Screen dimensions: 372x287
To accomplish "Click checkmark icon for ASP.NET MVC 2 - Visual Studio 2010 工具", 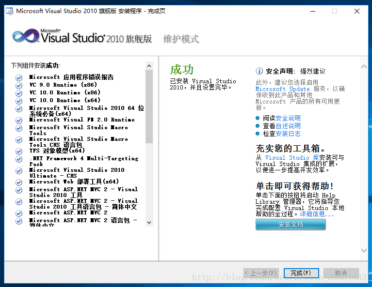I will (x=19, y=190).
